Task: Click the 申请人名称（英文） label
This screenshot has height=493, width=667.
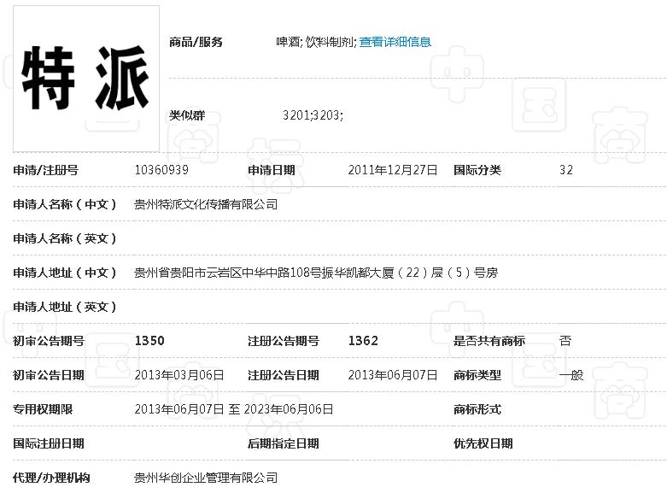Action: tap(65, 238)
